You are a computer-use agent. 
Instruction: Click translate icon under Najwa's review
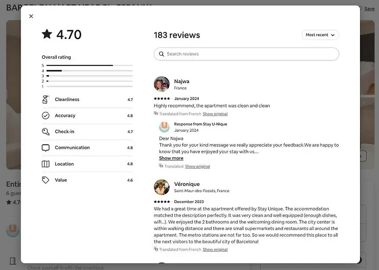tap(156, 113)
